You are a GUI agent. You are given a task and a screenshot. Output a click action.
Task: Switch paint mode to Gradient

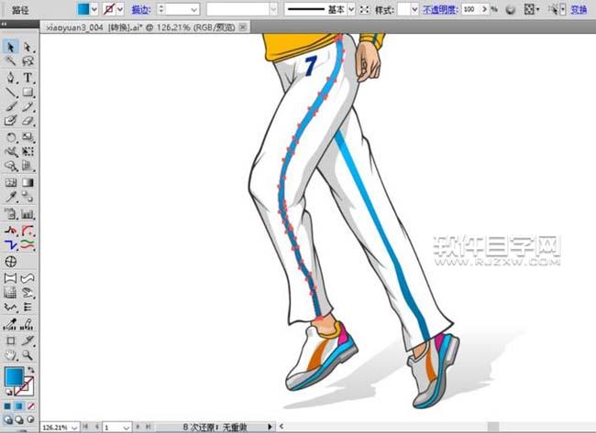(x=18, y=406)
